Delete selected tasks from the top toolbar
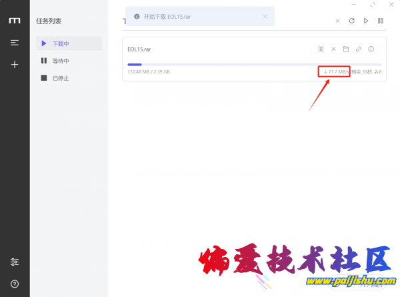 337,21
